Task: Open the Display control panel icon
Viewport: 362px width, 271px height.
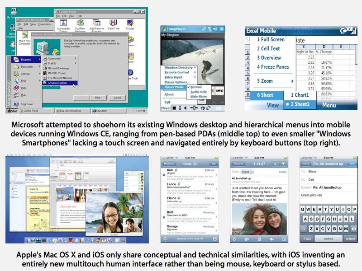Action: coord(130,25)
